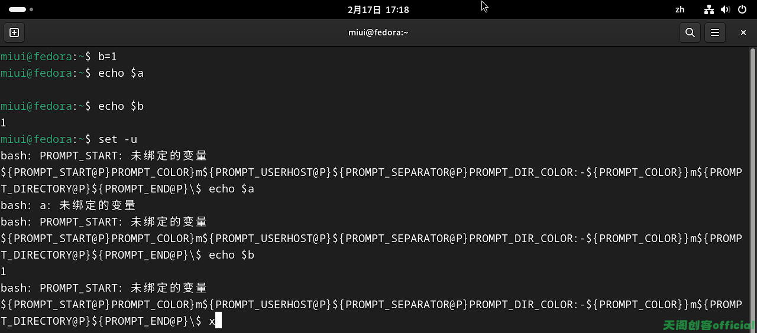The height and width of the screenshot is (333, 757).
Task: Click the 1 output under green-prompt echo $b
Action: tap(4, 123)
